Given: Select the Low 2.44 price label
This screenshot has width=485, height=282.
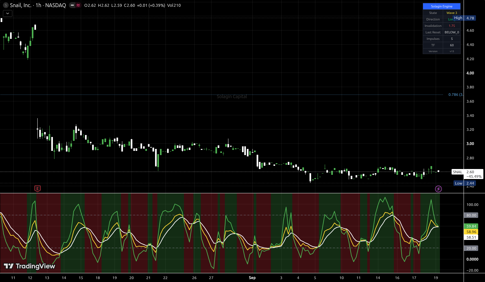Looking at the screenshot, I should tap(465, 183).
